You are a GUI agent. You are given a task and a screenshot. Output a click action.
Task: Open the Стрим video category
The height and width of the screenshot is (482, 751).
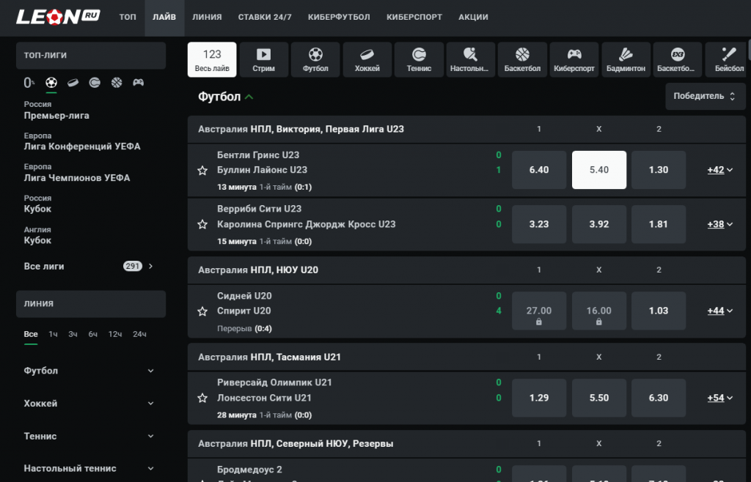264,60
